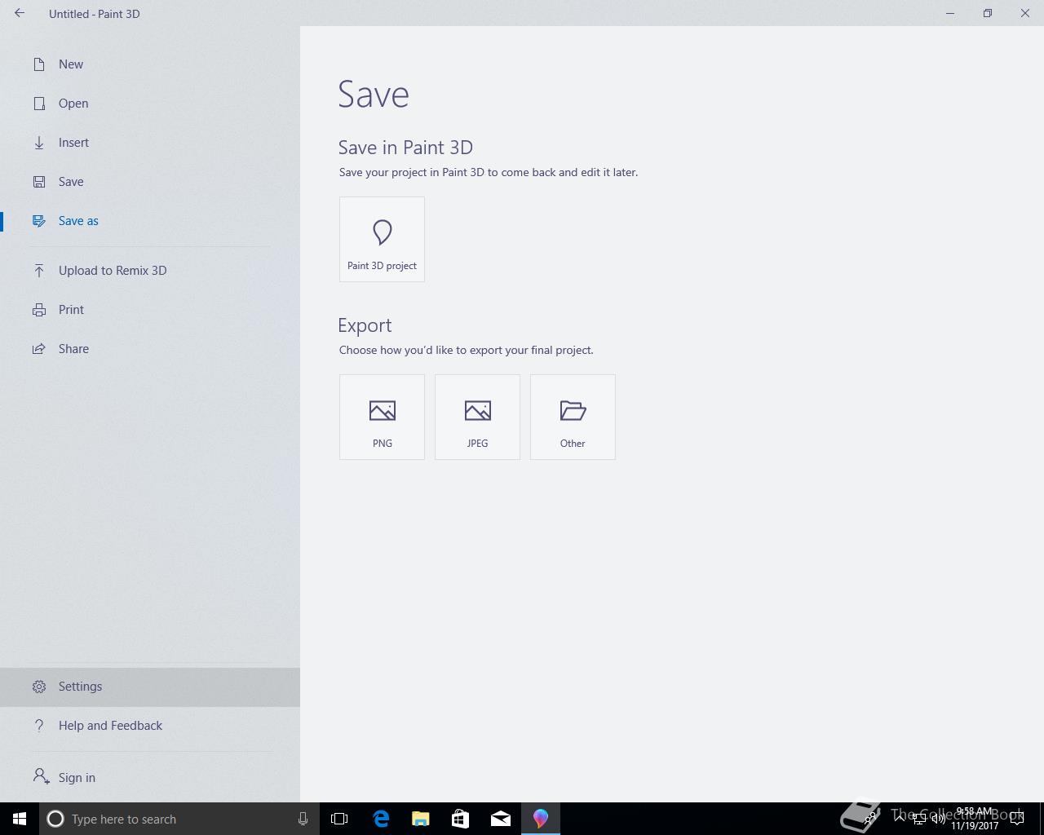
Task: Click the Help question mark icon
Action: [39, 726]
